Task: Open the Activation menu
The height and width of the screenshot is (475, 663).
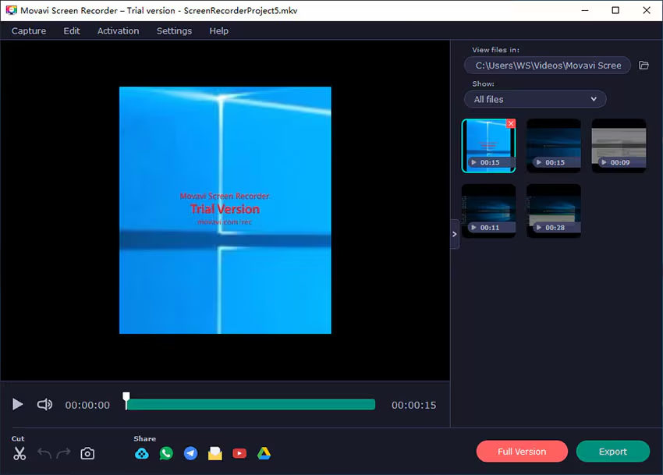Action: pos(118,30)
